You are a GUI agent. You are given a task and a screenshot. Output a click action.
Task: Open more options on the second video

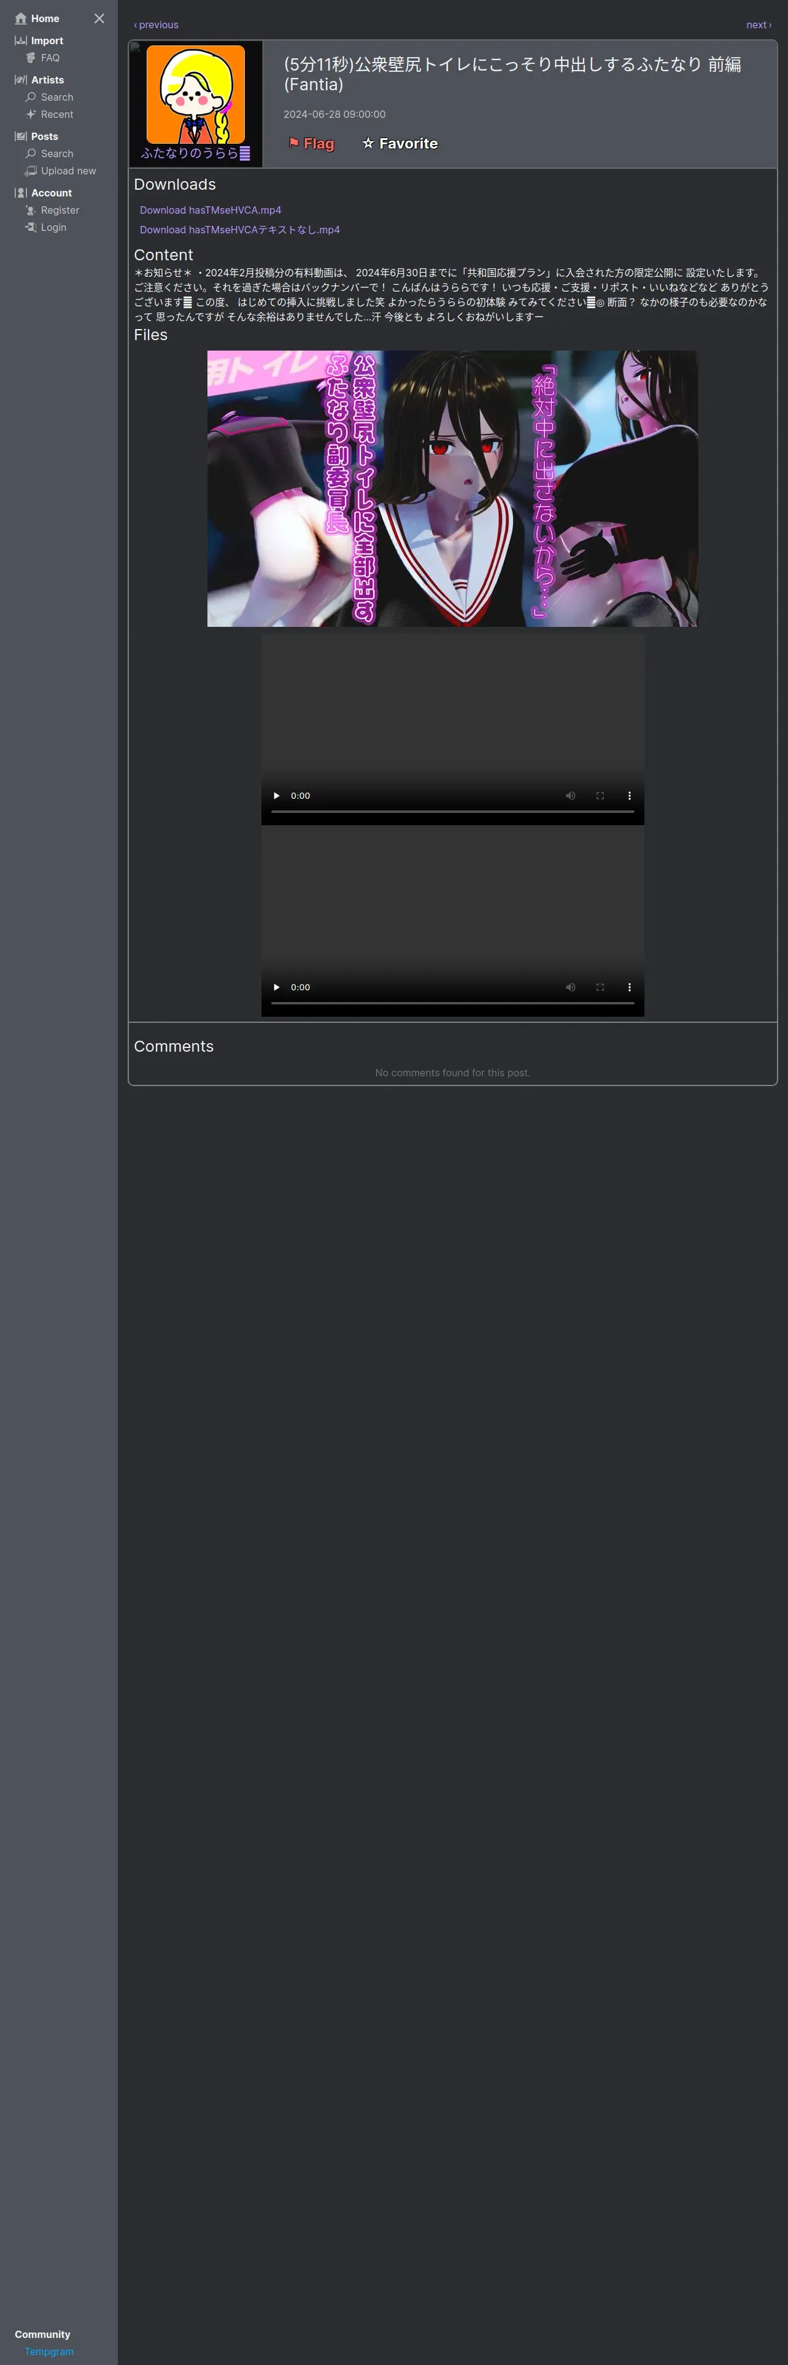tap(629, 988)
